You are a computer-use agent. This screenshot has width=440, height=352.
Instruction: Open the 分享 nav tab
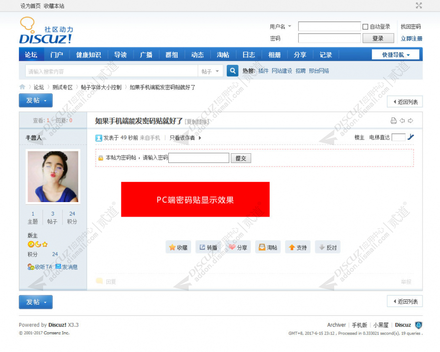pyautogui.click(x=300, y=55)
